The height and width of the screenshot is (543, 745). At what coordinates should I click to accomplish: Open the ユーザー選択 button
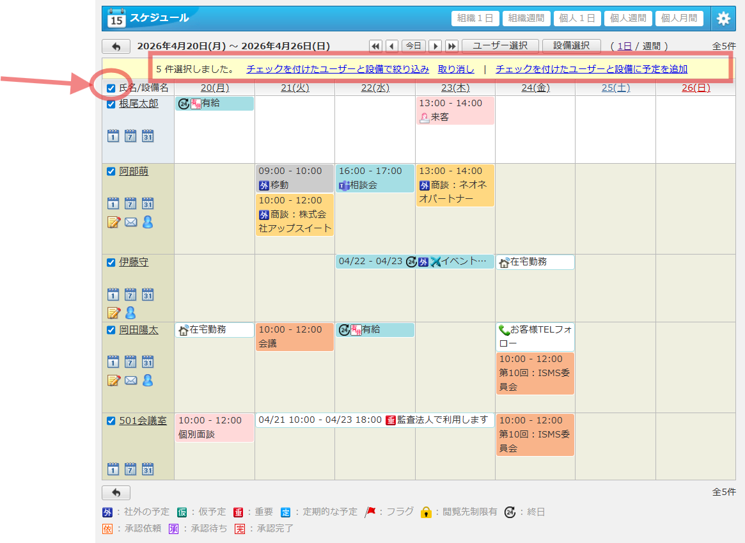pos(501,45)
